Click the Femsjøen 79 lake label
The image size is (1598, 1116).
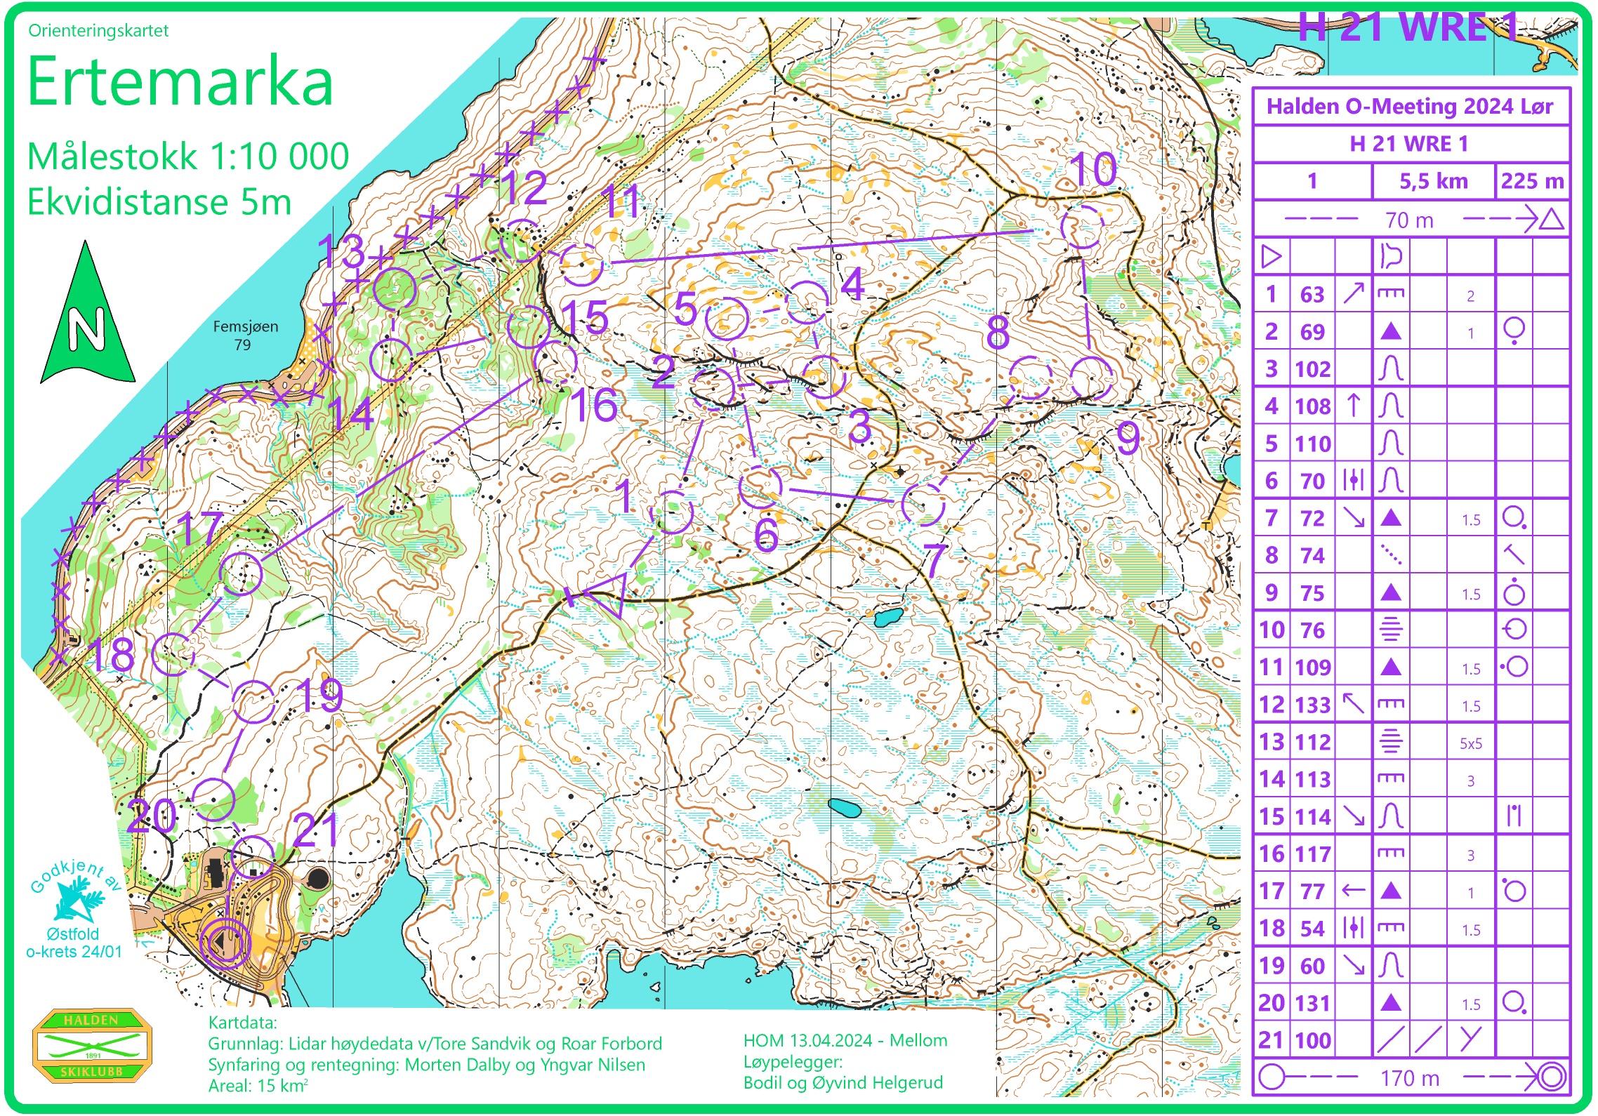pos(245,335)
